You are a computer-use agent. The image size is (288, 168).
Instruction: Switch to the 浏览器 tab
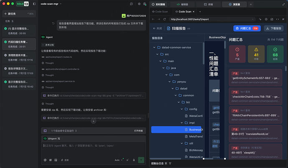235,4
